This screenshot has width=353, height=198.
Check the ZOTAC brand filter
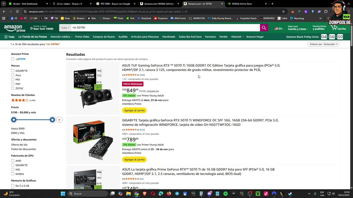tap(13, 88)
